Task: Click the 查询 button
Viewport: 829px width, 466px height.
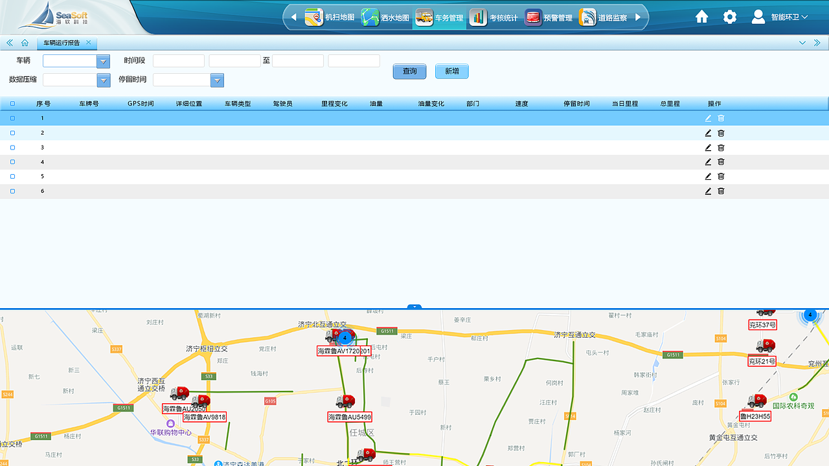Action: point(409,71)
